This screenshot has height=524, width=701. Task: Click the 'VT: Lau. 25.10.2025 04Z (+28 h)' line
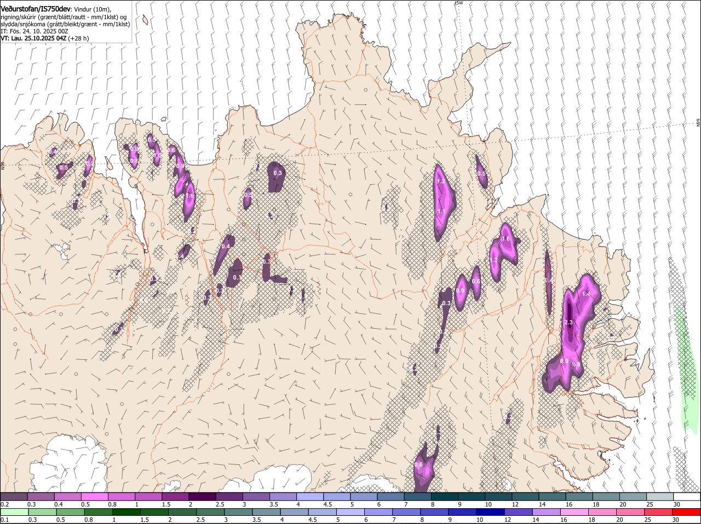click(x=45, y=38)
